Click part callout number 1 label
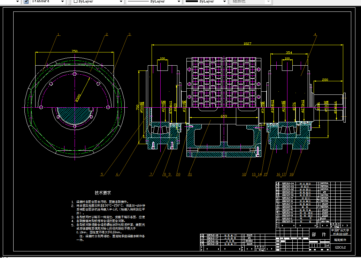Screen dimensions: 361x258 (x=59, y=34)
